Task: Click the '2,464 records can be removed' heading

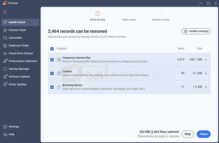Action: [x=78, y=31]
